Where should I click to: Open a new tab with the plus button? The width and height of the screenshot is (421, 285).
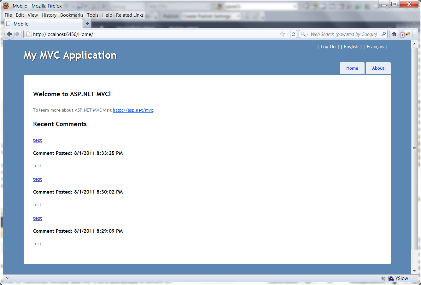87,24
